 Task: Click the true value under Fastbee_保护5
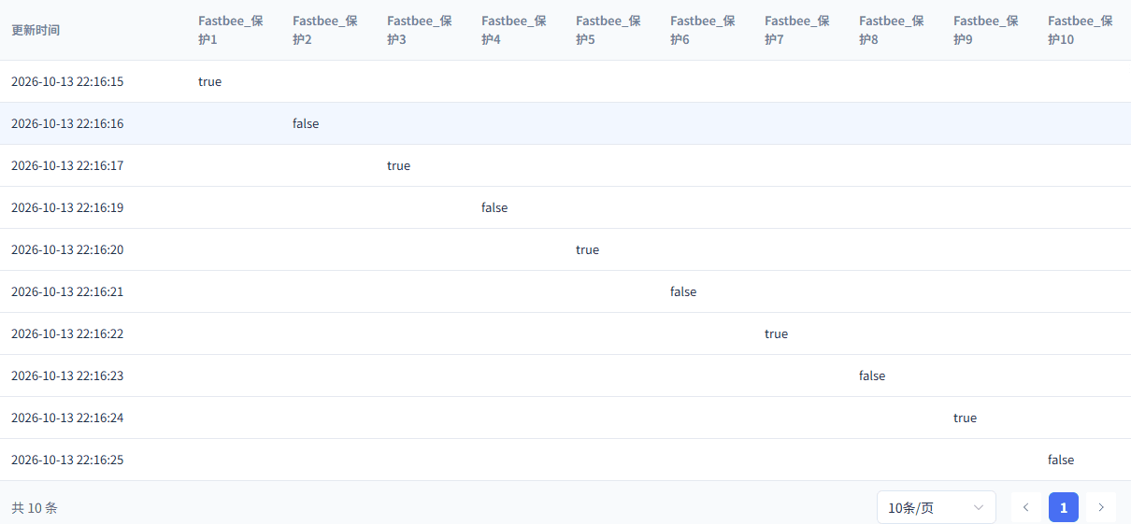pyautogui.click(x=587, y=249)
